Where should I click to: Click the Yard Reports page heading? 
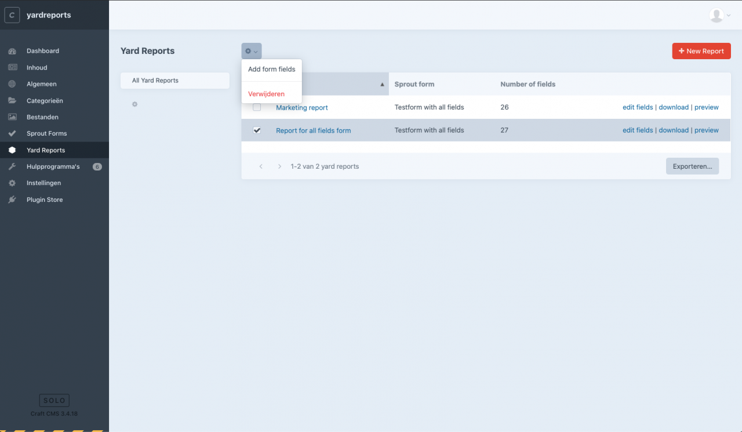147,51
